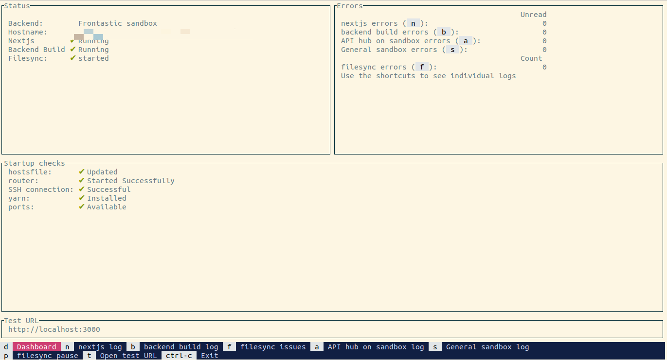Image resolution: width=667 pixels, height=360 pixels.
Task: Click the 'd' shortcut key label
Action: click(x=6, y=347)
